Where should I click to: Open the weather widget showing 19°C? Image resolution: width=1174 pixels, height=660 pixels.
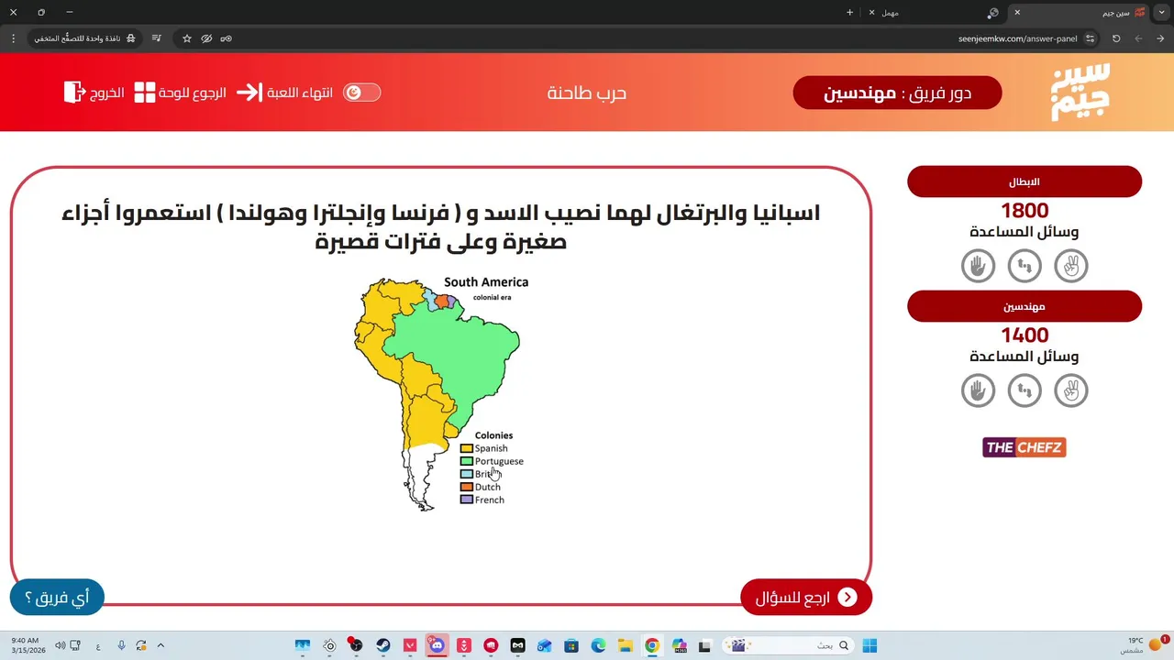coord(1145,645)
